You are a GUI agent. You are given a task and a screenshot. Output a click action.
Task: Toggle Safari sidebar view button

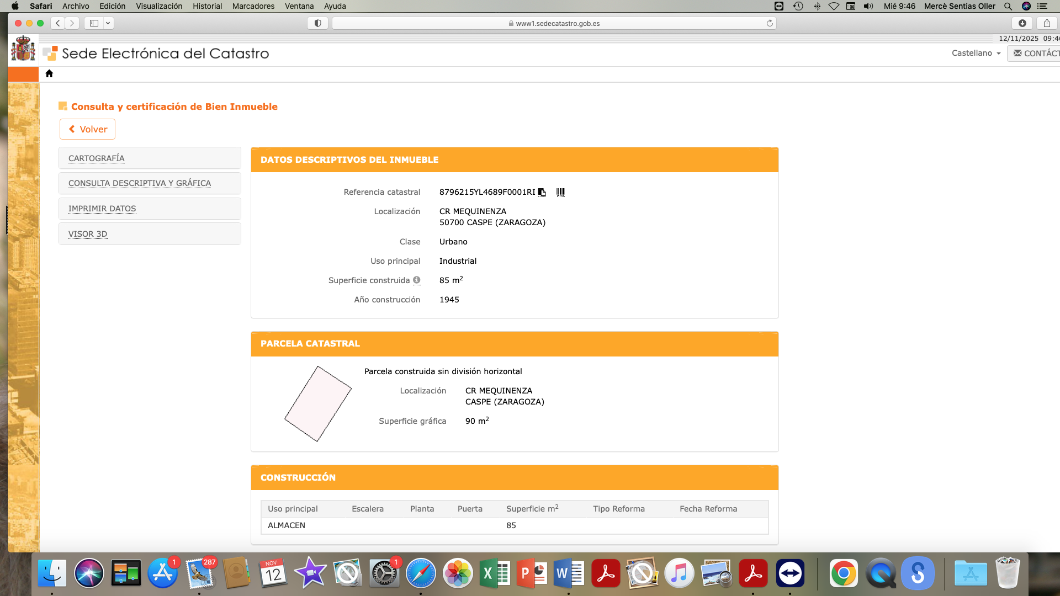[94, 23]
